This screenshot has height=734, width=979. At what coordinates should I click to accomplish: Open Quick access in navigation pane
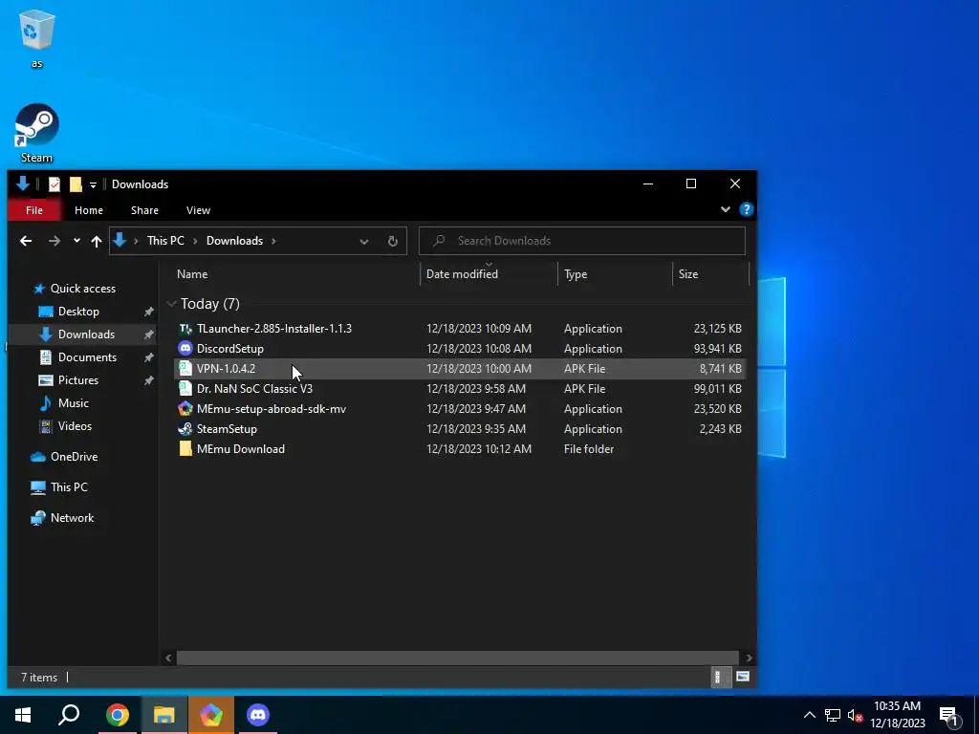(x=82, y=289)
